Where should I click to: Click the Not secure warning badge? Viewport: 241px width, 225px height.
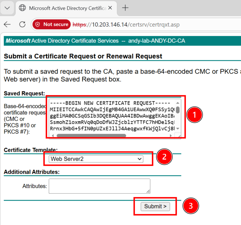[51, 25]
